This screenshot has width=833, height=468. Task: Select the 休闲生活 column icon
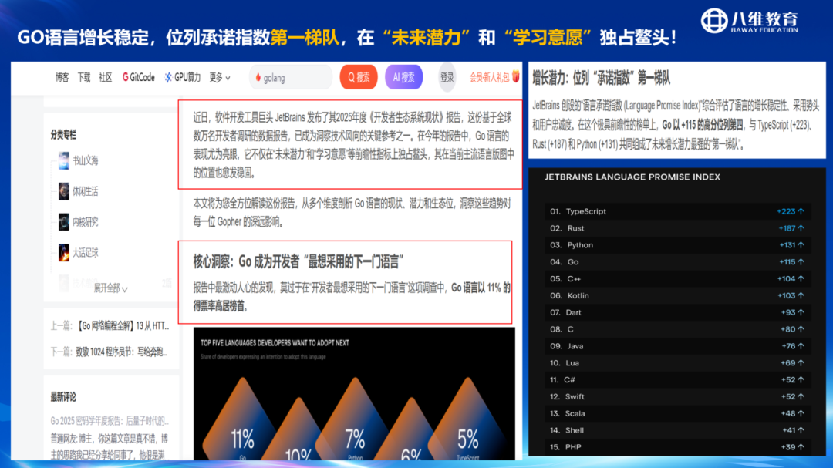pyautogui.click(x=63, y=191)
